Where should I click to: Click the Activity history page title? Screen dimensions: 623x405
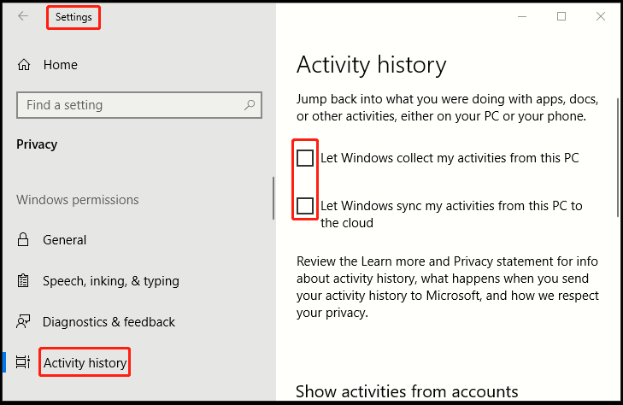point(372,65)
